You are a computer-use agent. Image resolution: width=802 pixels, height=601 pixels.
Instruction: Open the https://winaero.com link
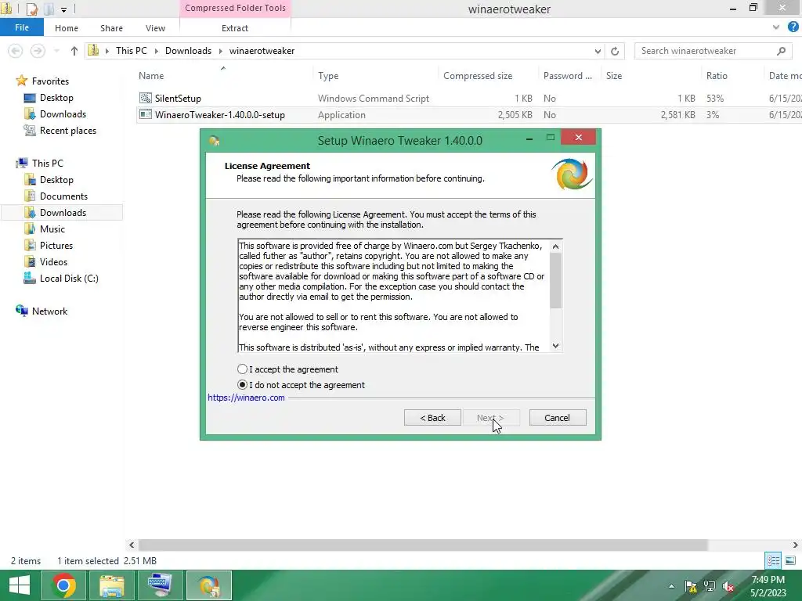point(246,398)
